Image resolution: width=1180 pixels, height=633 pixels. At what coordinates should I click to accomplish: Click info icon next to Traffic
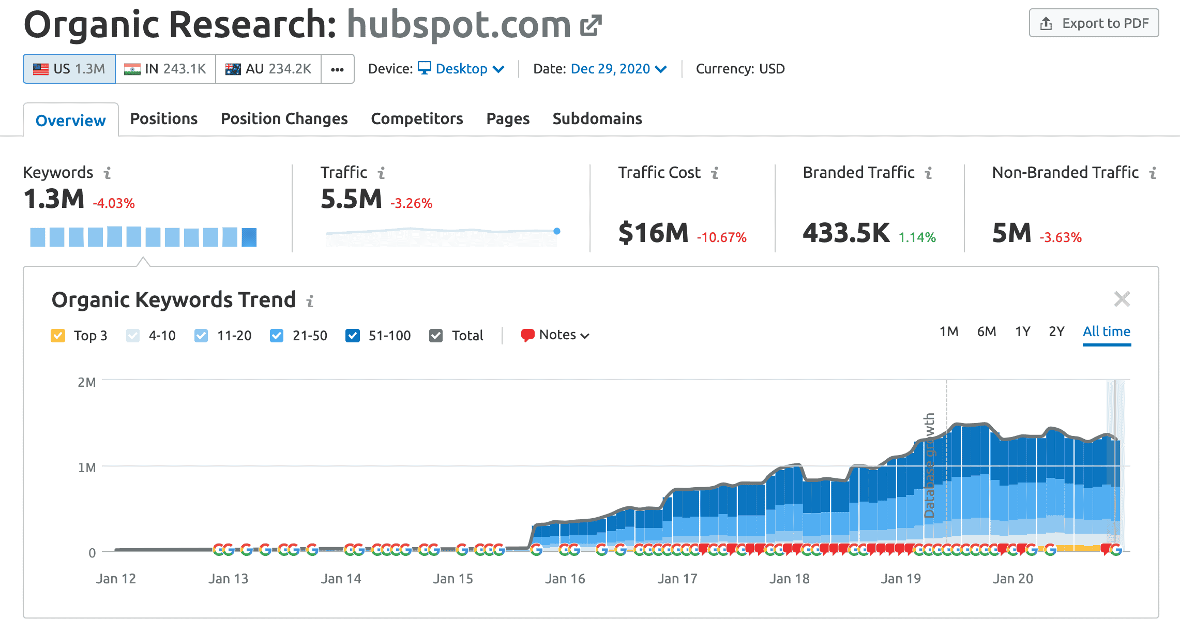point(381,173)
